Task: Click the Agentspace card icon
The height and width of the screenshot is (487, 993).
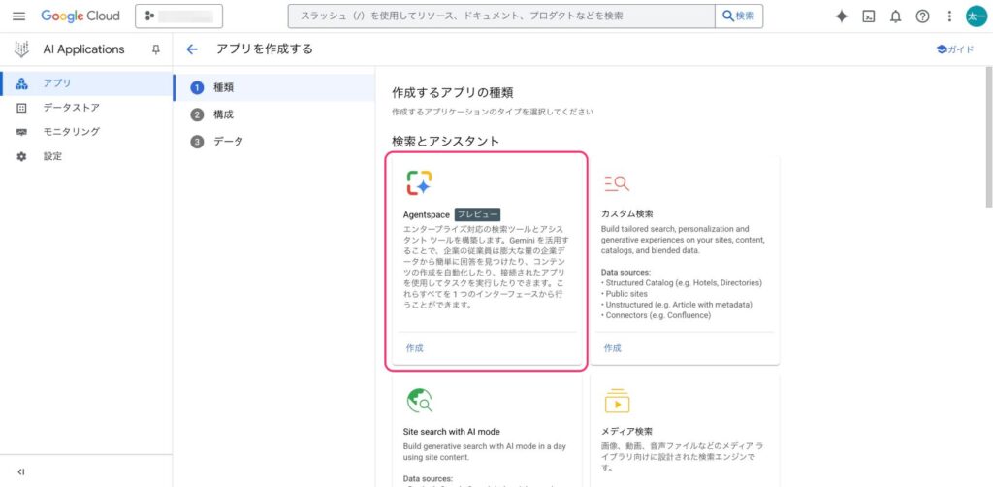Action: click(x=419, y=183)
